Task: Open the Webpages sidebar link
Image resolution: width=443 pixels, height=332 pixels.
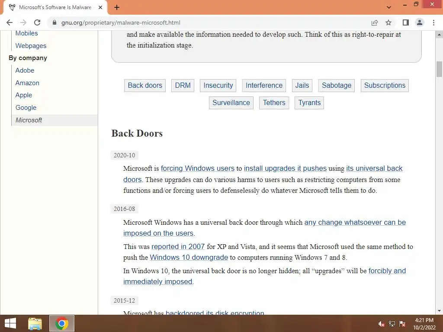Action: [31, 46]
